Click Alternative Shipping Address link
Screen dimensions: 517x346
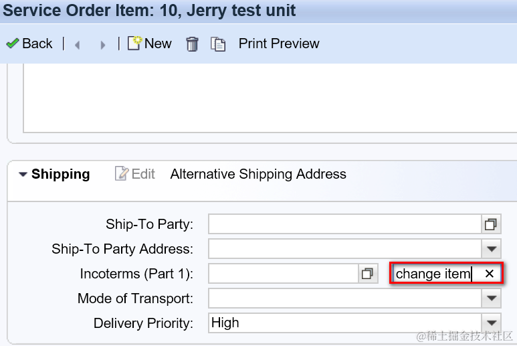click(258, 174)
